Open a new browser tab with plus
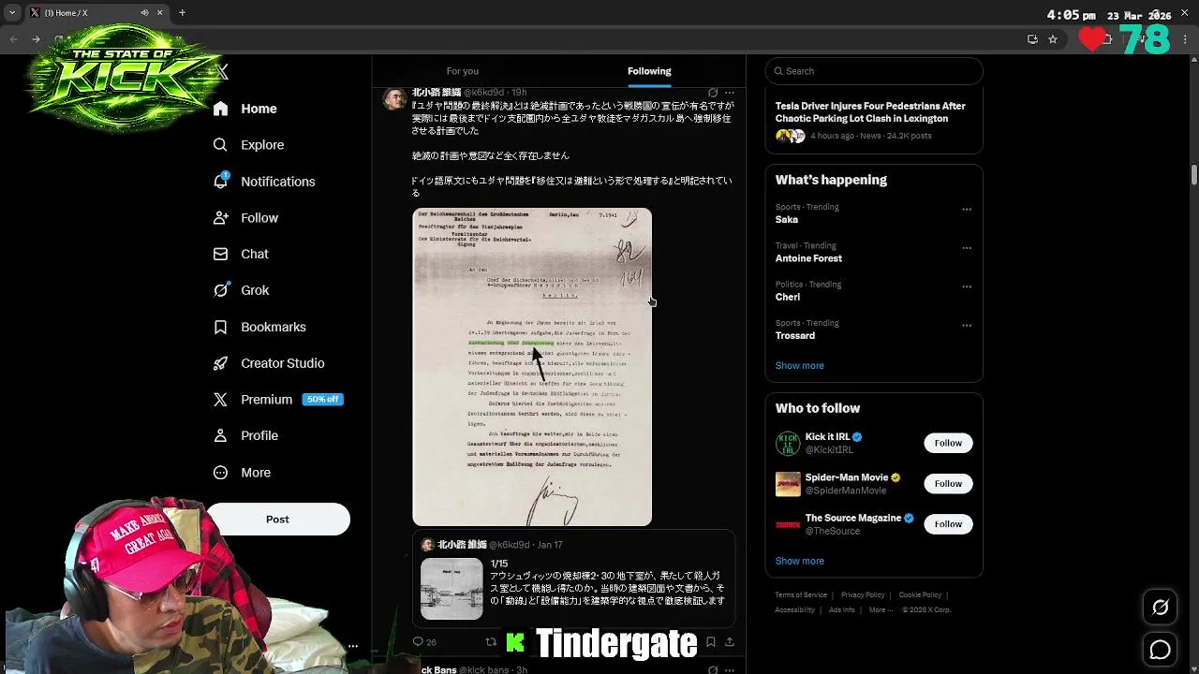Viewport: 1199px width, 674px height. point(183,13)
